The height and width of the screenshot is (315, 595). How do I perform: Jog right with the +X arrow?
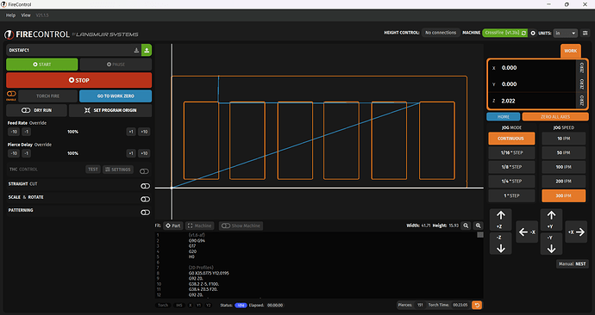tap(576, 232)
